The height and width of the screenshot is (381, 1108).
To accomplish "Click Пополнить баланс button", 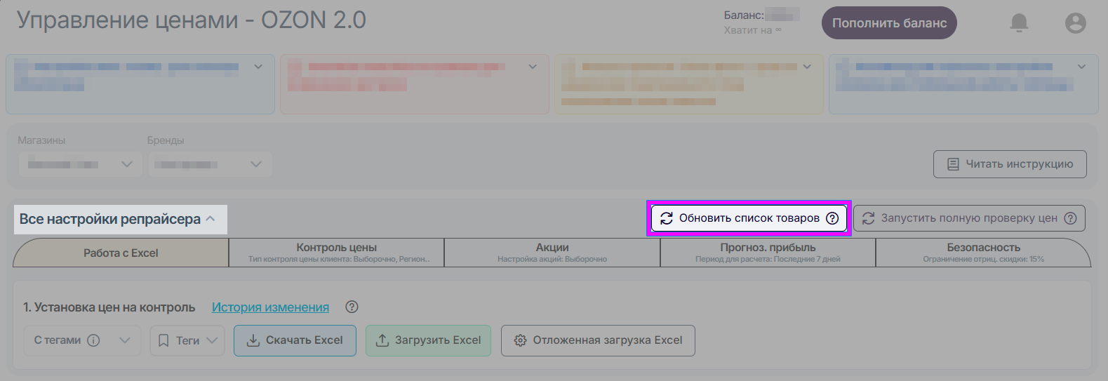I will click(x=889, y=23).
